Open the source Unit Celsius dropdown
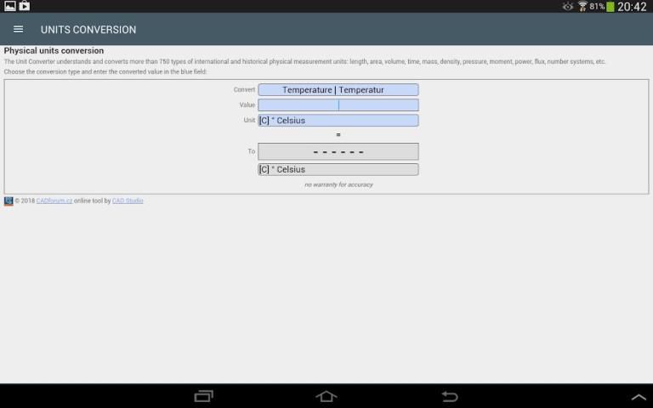This screenshot has width=653, height=408. point(338,121)
